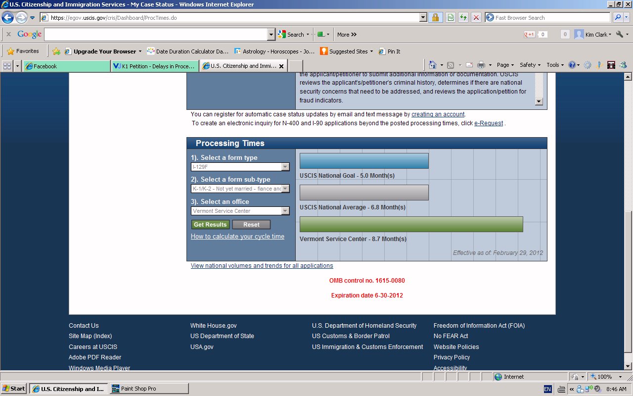Open the Suggested Sites dropdown
633x396 pixels.
pyautogui.click(x=372, y=51)
